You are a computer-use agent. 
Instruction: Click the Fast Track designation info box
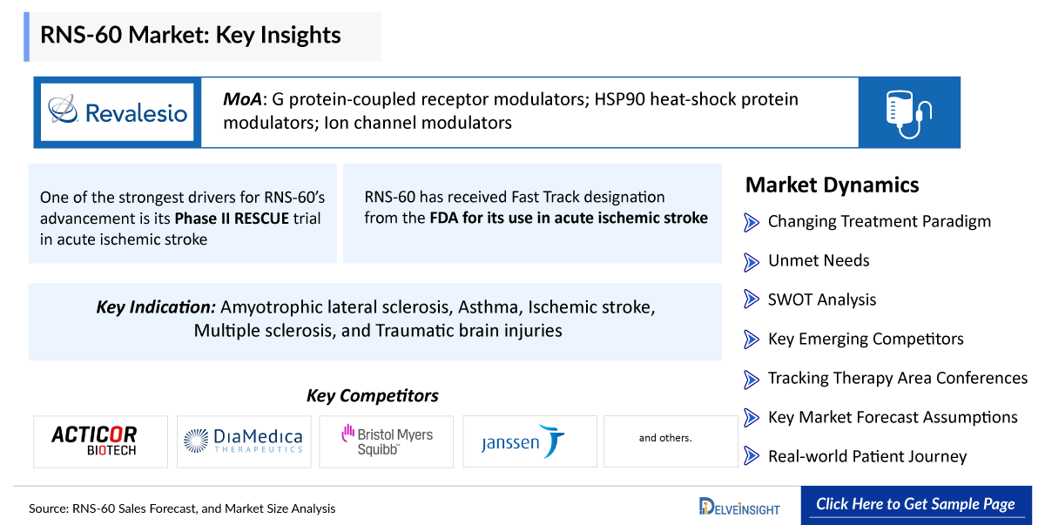(532, 213)
